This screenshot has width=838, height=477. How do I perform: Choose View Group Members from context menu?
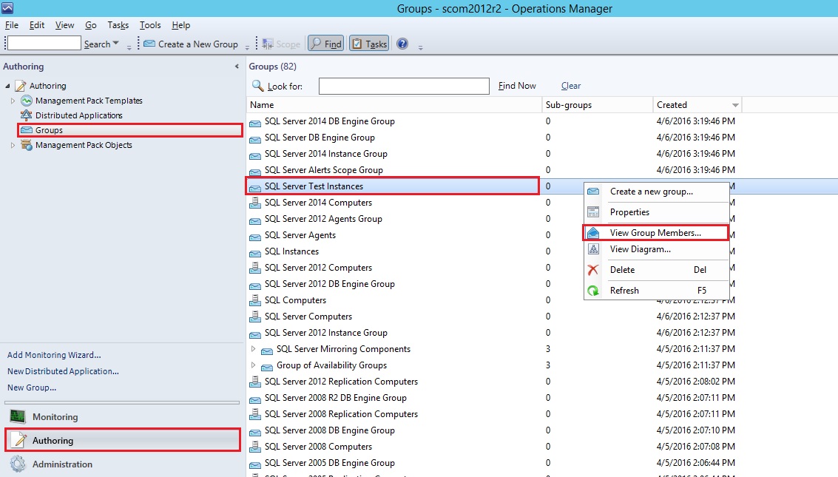coord(655,233)
